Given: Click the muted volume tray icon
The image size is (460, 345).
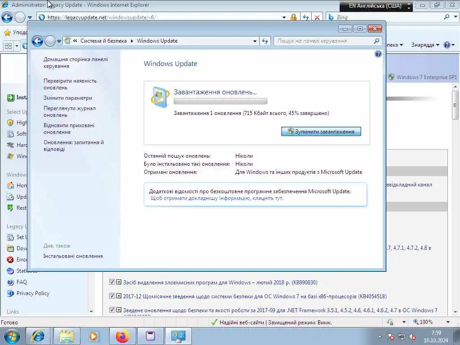Looking at the screenshot, I should click(412, 337).
